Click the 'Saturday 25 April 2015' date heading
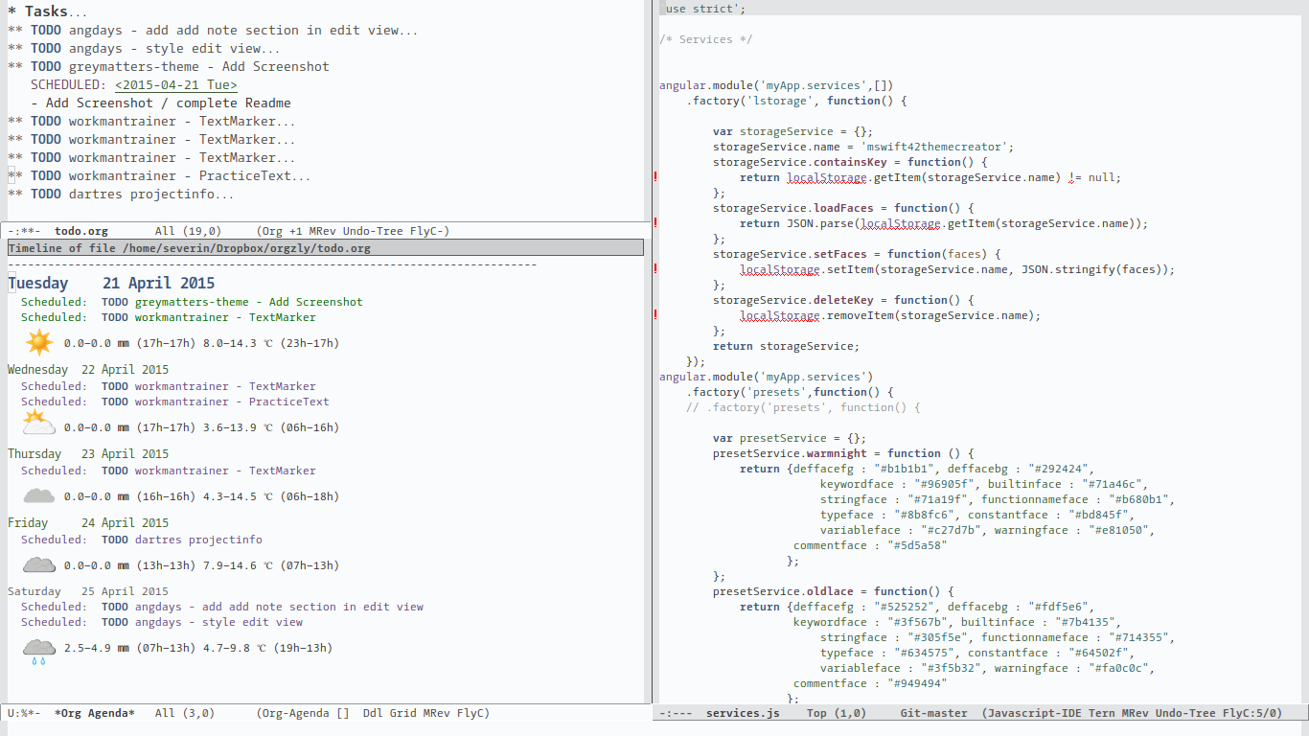 click(88, 591)
